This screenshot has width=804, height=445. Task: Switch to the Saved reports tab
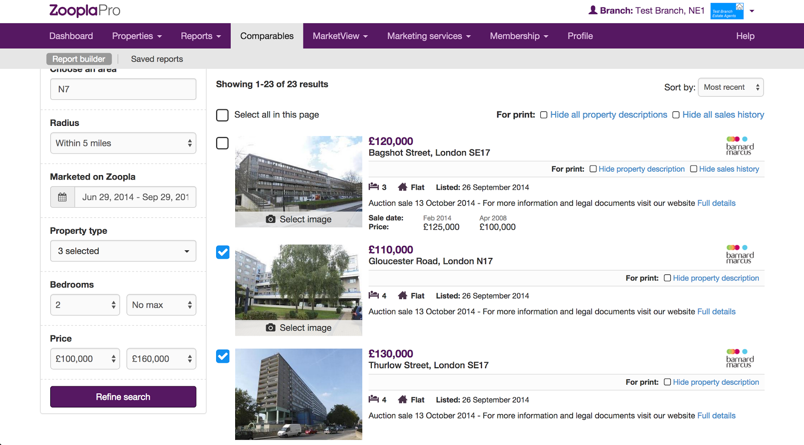click(157, 59)
